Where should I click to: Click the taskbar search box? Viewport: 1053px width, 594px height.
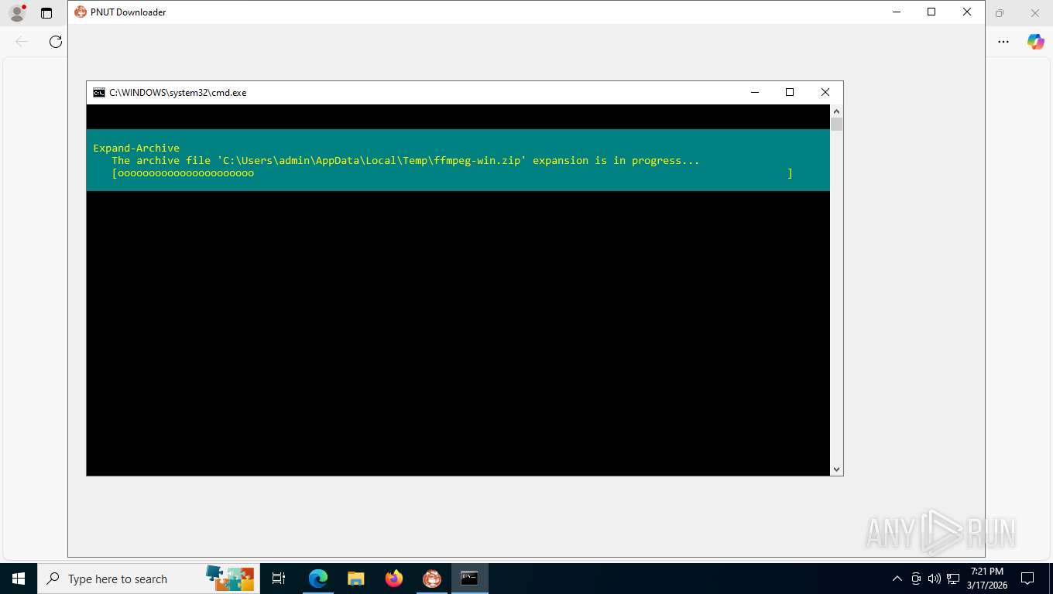(x=149, y=579)
